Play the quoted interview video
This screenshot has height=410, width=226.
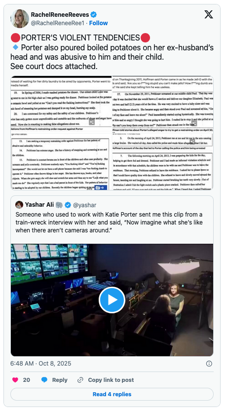tap(112, 300)
